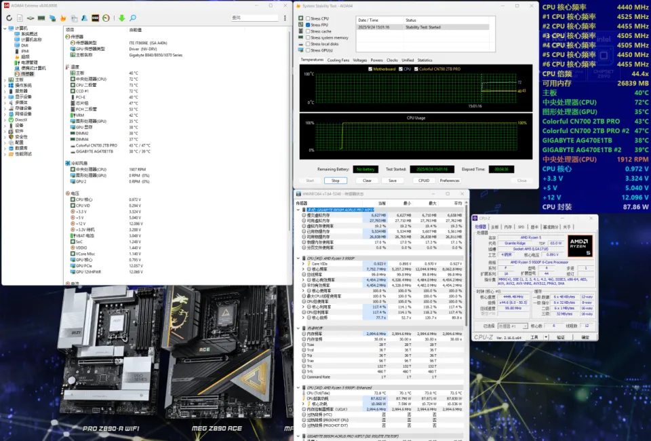Click the green update download icon in AIDA64
Screen dimensions: 651x441
pos(122,18)
